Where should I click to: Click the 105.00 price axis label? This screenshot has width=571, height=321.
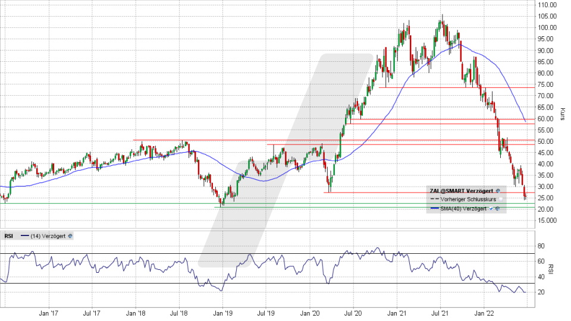(547, 16)
